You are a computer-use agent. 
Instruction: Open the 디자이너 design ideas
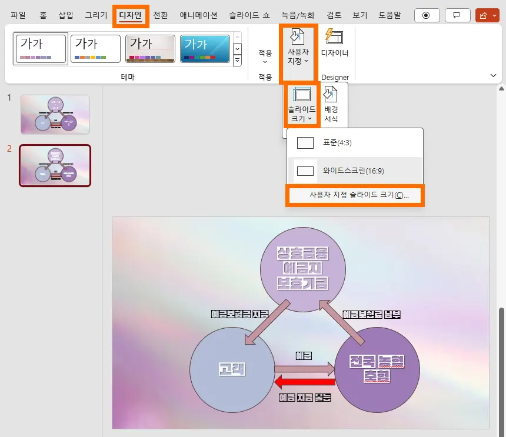335,43
